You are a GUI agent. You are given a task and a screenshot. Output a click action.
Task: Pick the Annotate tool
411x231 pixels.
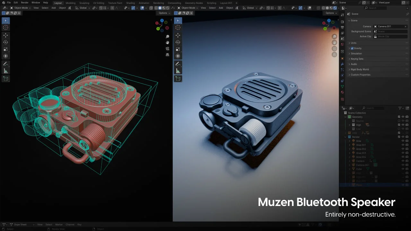[5, 64]
